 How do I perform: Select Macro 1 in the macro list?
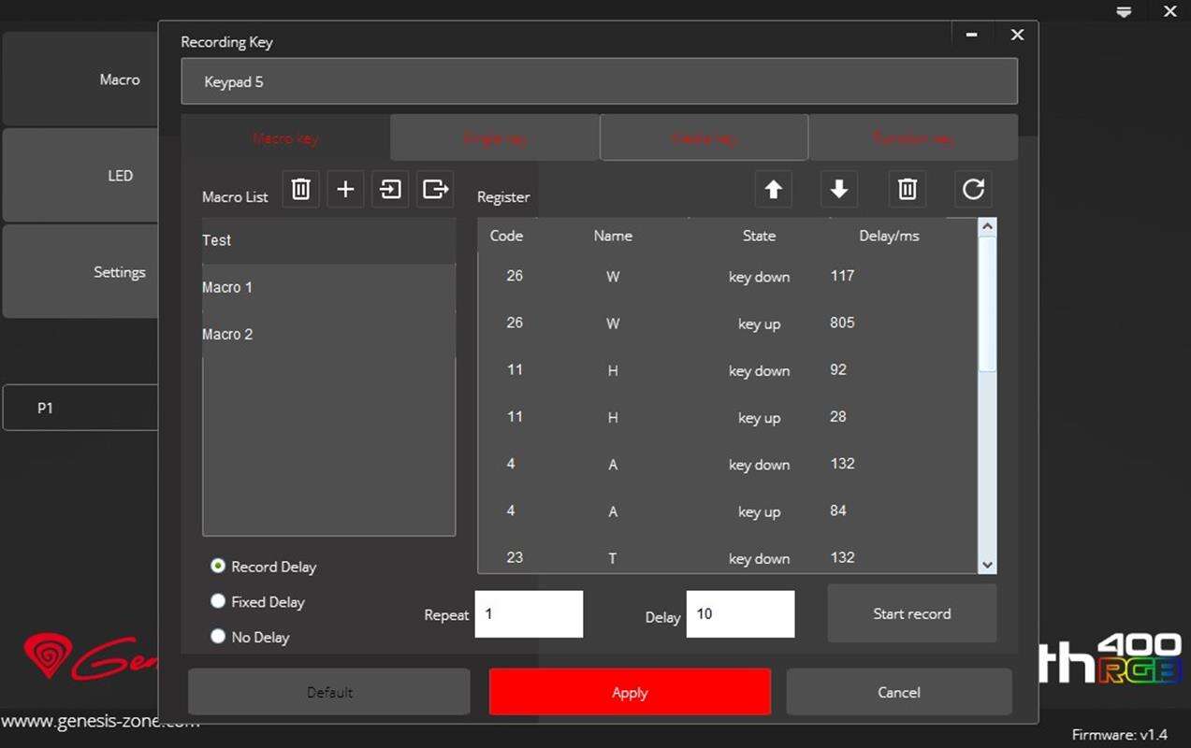[x=328, y=287]
